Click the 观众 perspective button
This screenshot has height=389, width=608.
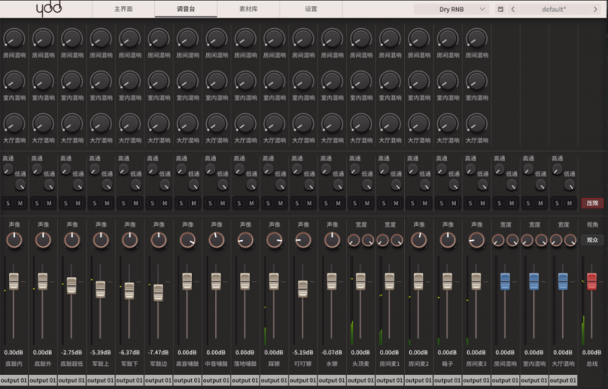pos(592,240)
